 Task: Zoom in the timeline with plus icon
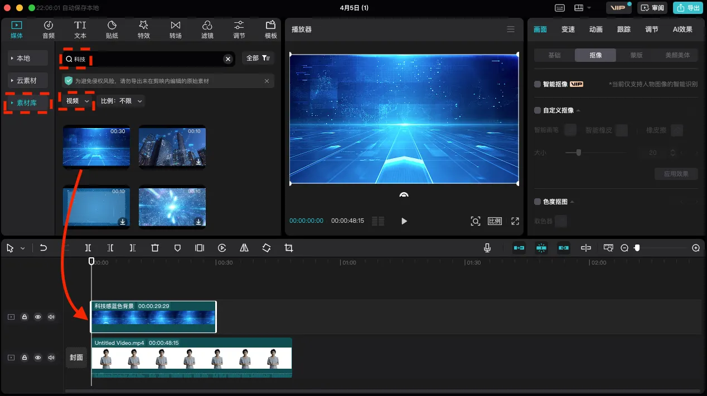point(696,248)
